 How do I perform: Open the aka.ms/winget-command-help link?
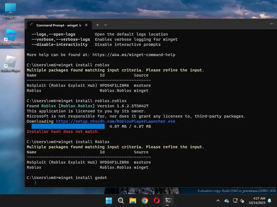coord(134,55)
